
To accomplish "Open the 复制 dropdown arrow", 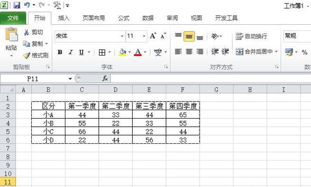I will point(46,44).
